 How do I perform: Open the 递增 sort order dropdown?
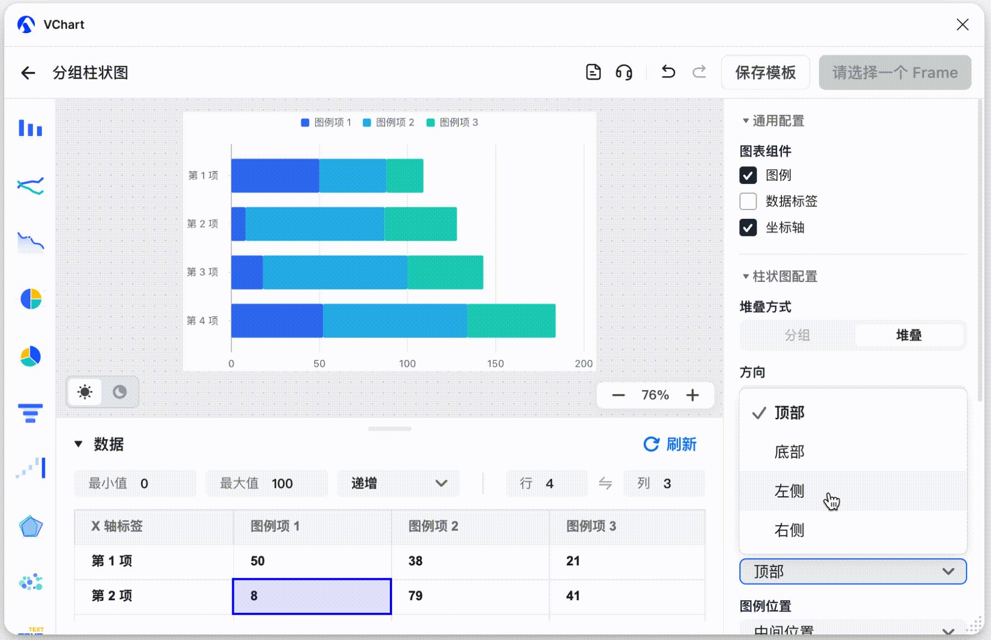398,483
